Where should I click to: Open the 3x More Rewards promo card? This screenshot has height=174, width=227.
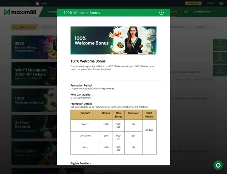[x=34, y=127]
